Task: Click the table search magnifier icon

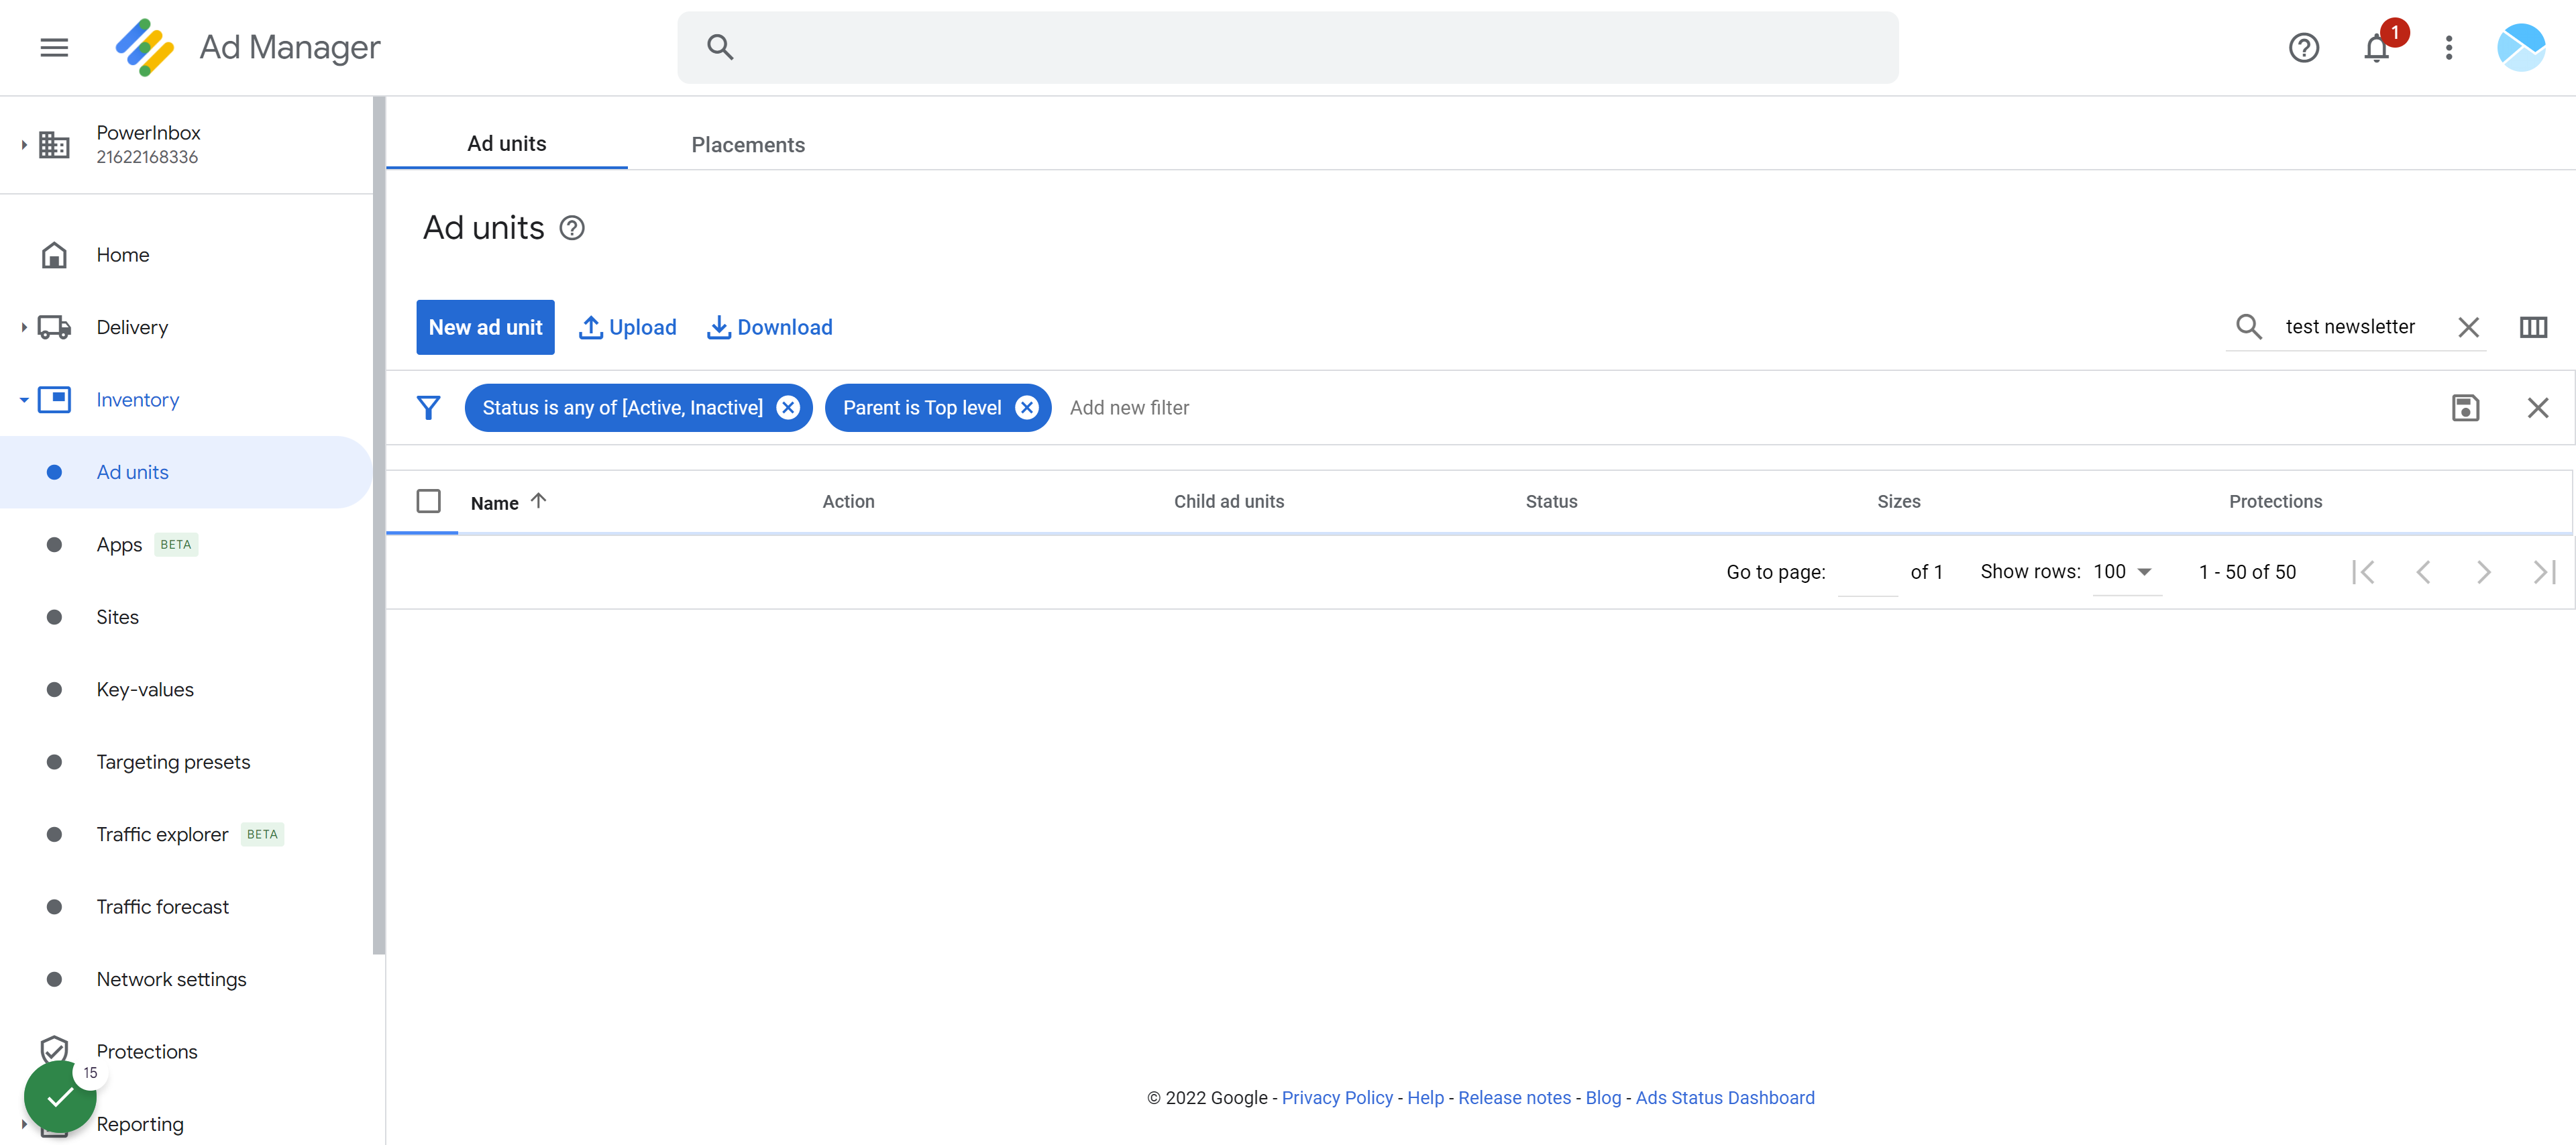Action: [2248, 327]
